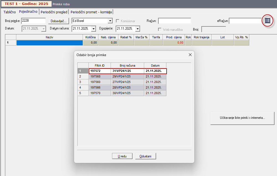Open the Datum računa date picker
The image size is (277, 176).
pyautogui.click(x=93, y=29)
